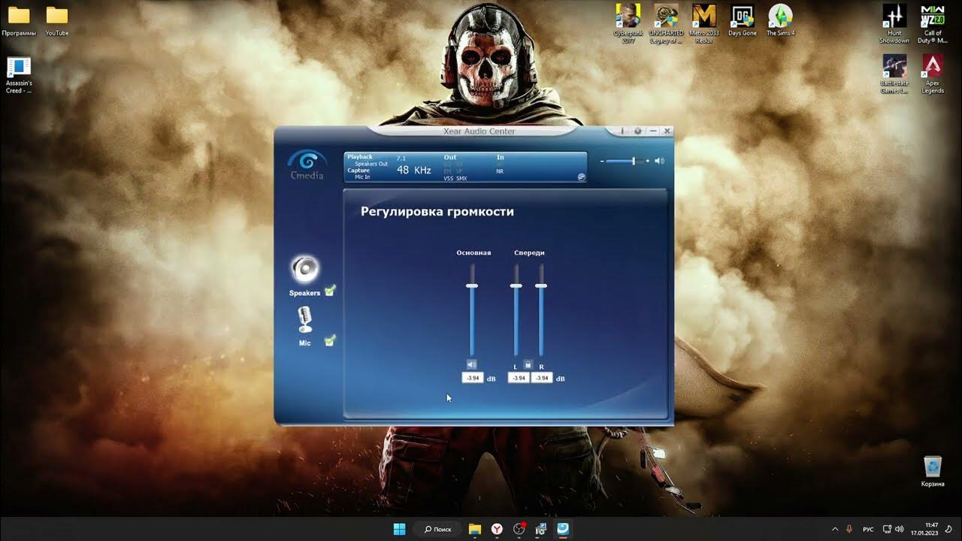
Task: Select the Корзина recycle bin
Action: click(933, 472)
